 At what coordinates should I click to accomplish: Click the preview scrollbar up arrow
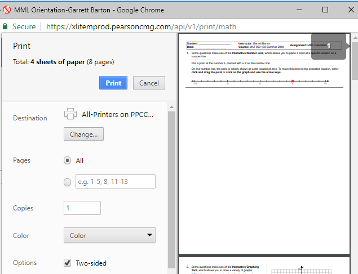coord(354,47)
